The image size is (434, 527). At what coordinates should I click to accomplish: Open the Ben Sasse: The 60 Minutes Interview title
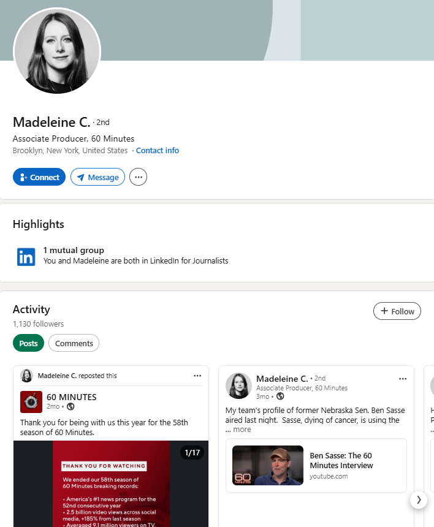coord(341,460)
